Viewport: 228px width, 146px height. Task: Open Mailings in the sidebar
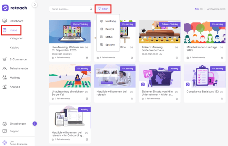(x=15, y=78)
